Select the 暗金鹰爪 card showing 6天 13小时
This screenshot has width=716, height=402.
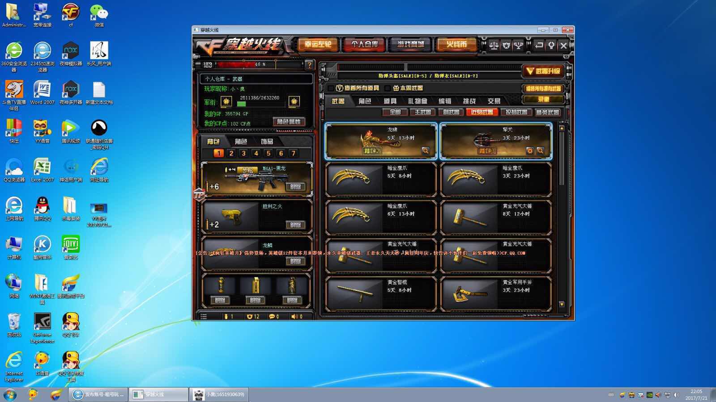pos(381,217)
